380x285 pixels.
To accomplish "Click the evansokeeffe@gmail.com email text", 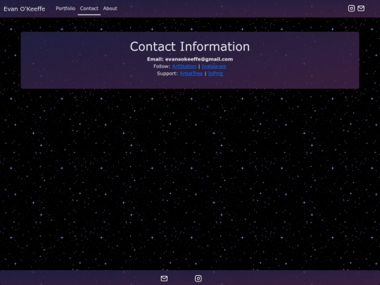I will (199, 59).
